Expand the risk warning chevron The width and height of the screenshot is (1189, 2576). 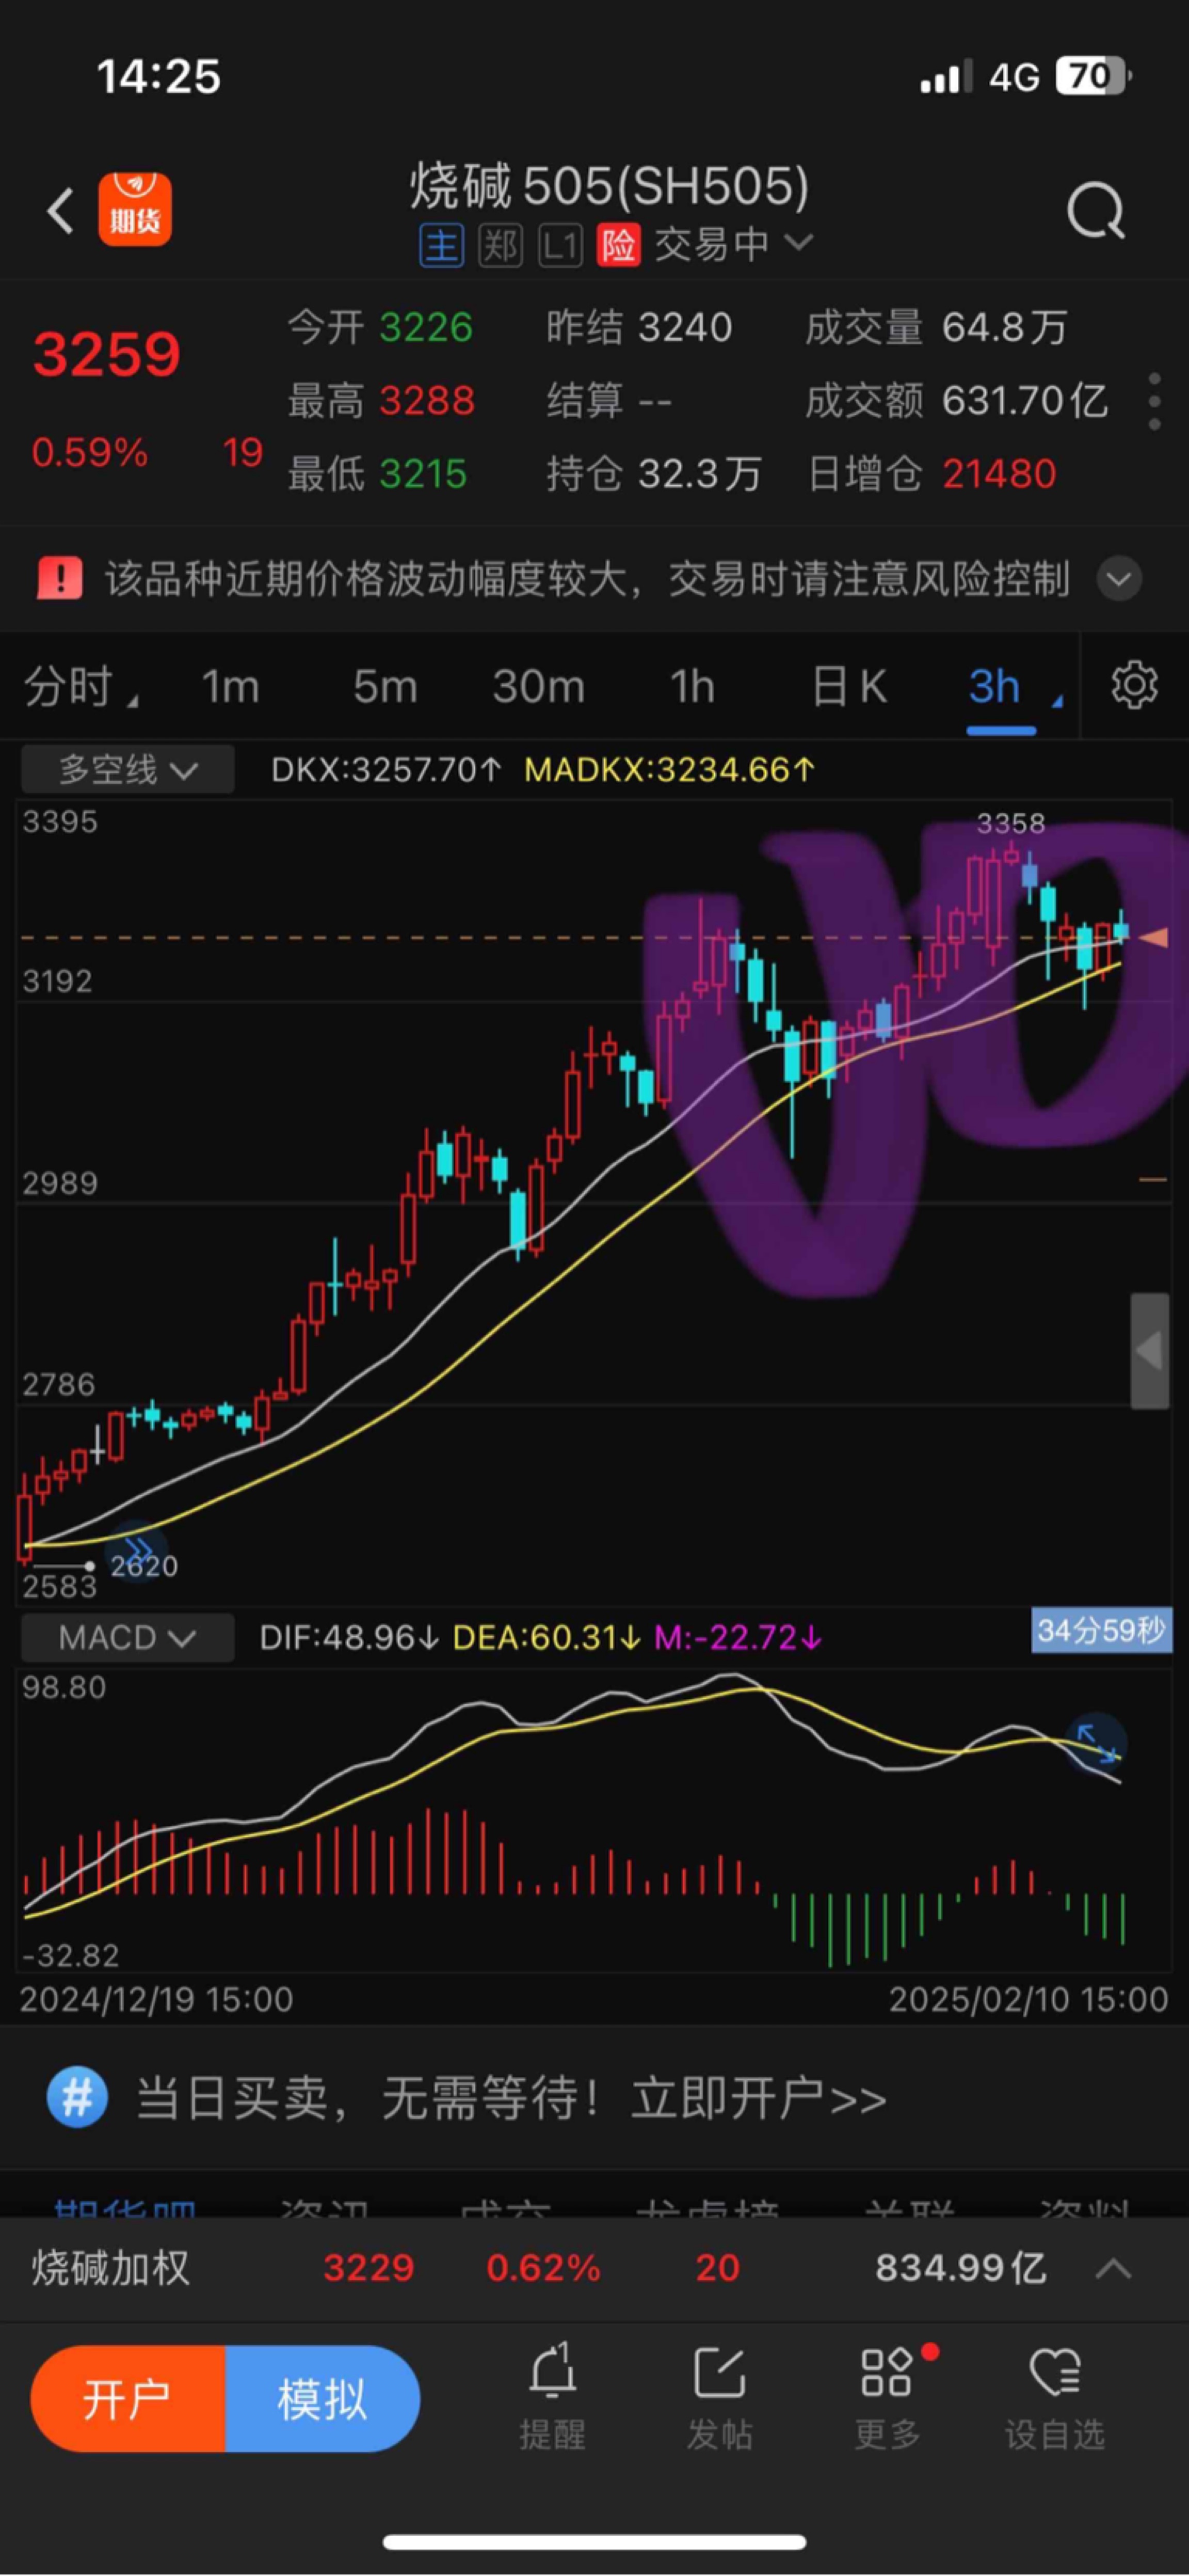[1119, 579]
